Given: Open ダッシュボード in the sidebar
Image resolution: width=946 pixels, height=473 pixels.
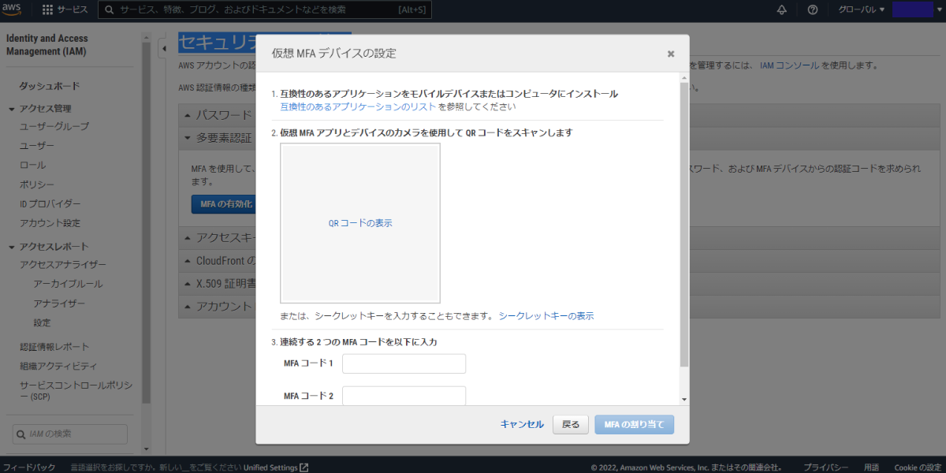Looking at the screenshot, I should pos(50,86).
